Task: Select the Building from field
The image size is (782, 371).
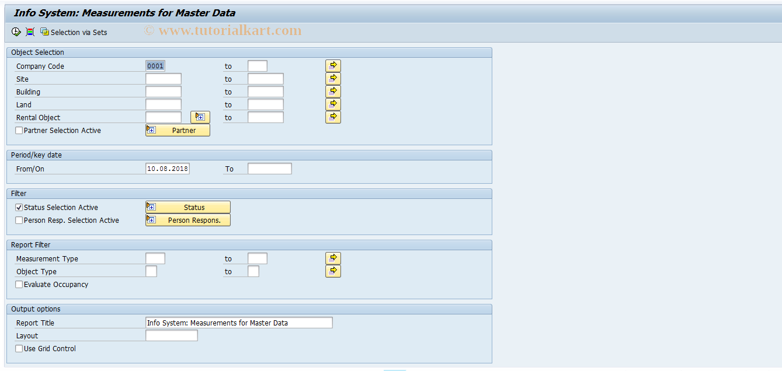Action: pos(164,92)
